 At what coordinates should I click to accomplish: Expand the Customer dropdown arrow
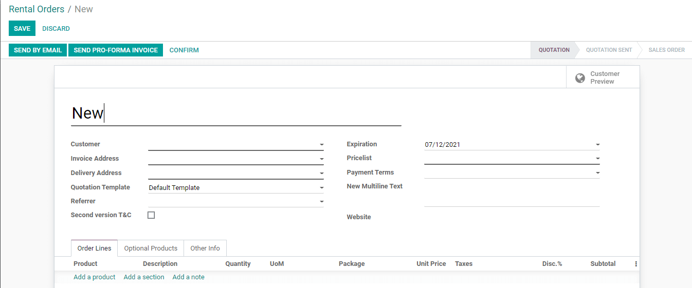click(321, 145)
